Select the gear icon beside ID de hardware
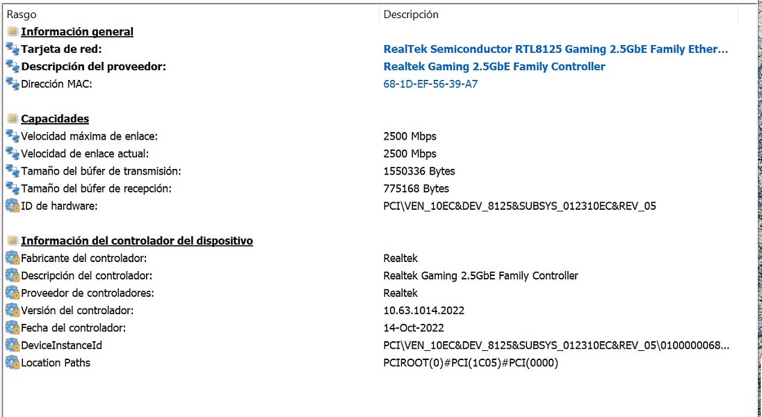Image resolution: width=762 pixels, height=417 pixels. click(13, 206)
